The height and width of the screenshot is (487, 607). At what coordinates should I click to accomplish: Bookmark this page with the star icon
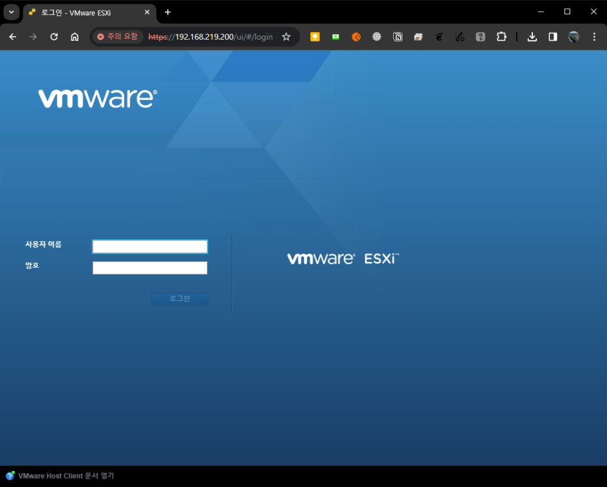(286, 37)
